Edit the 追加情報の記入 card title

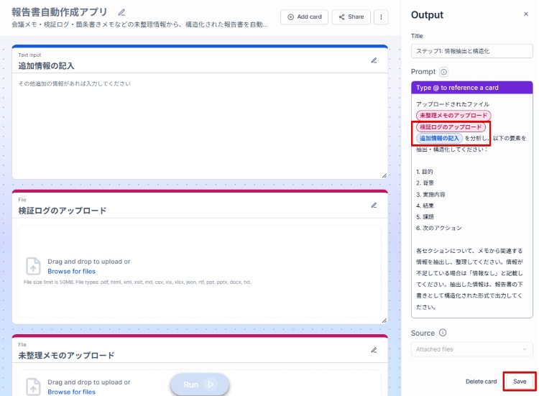pyautogui.click(x=374, y=60)
